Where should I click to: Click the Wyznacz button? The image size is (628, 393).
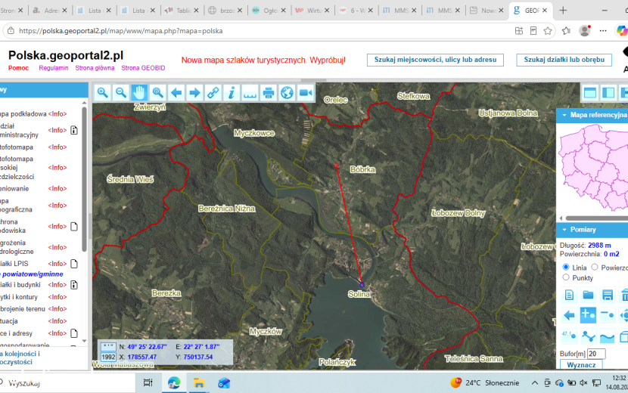pyautogui.click(x=581, y=365)
